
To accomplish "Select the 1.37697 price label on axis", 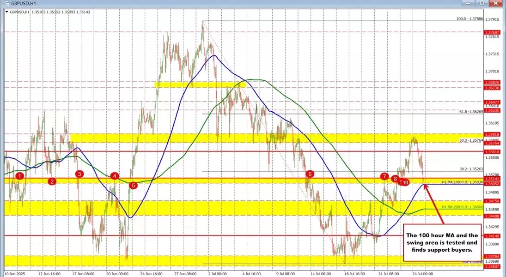I will tap(491, 32).
